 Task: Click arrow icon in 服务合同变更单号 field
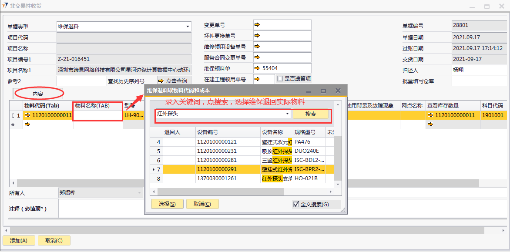257,57
